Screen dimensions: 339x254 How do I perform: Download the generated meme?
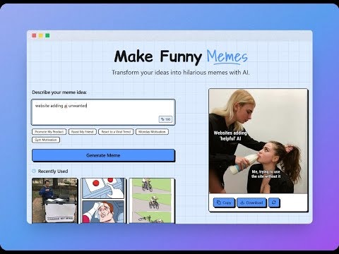click(x=251, y=202)
